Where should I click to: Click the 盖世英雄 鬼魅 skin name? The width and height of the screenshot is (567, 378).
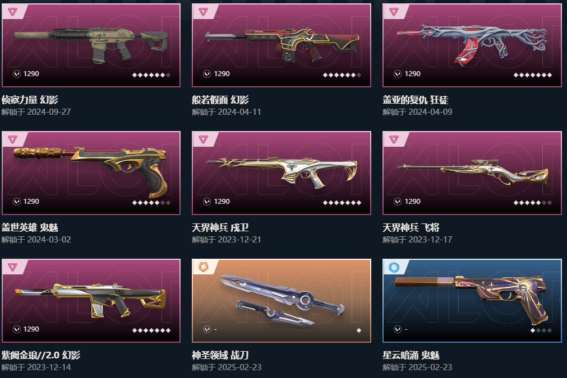click(x=30, y=227)
